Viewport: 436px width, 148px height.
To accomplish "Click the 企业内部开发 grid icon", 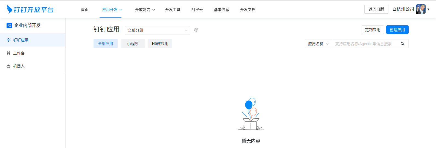I will [9, 26].
